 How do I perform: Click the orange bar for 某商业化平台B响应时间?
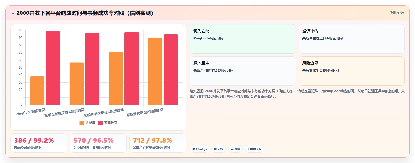click(155, 71)
